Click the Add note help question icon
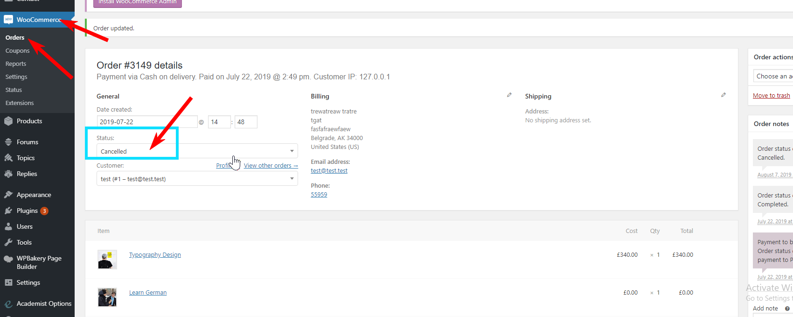 pos(787,308)
